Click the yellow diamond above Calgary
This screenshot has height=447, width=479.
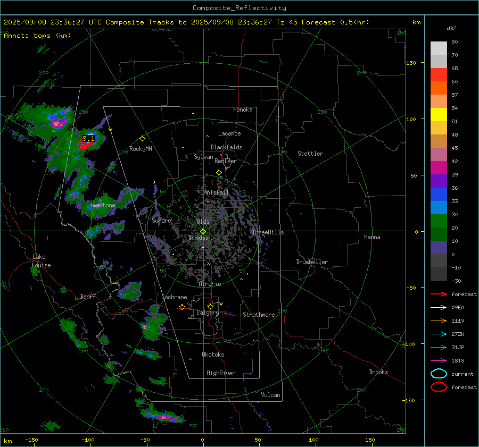(210, 306)
